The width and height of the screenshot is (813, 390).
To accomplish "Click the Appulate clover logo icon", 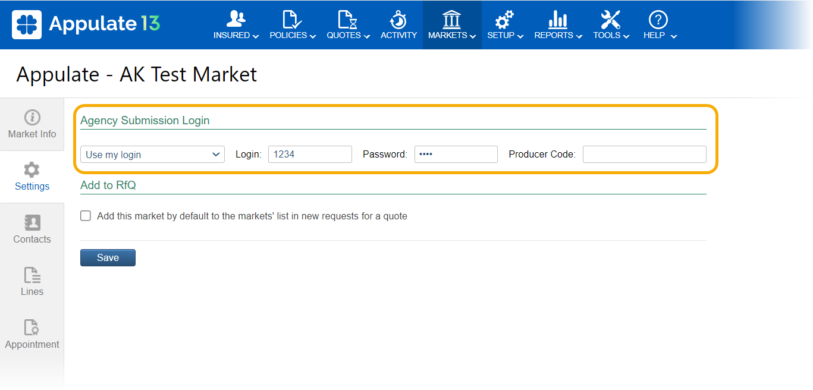I will pyautogui.click(x=27, y=24).
